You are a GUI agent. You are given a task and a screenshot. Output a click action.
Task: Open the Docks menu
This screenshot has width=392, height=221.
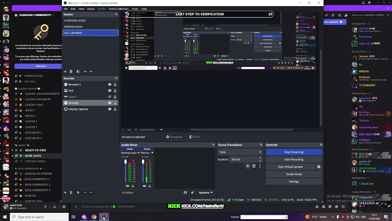pos(91,9)
